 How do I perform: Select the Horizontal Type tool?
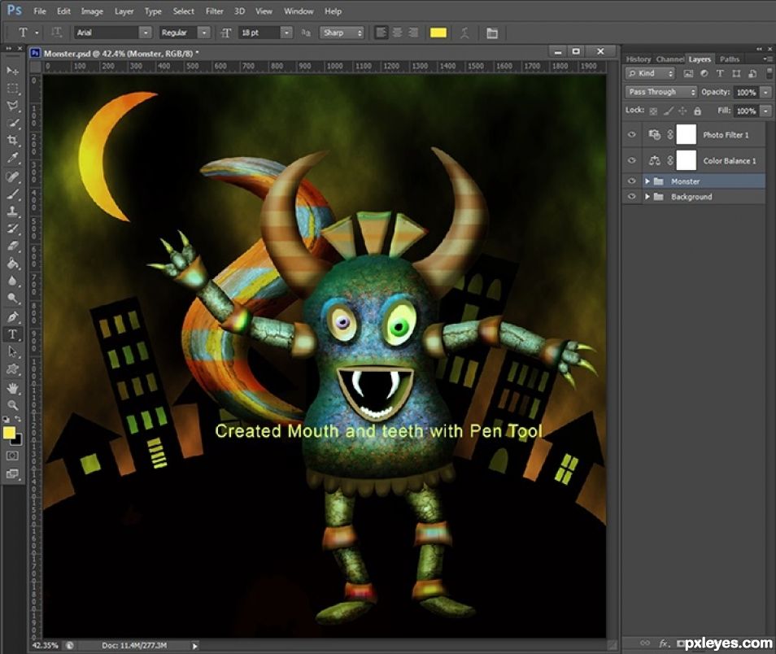coord(12,334)
